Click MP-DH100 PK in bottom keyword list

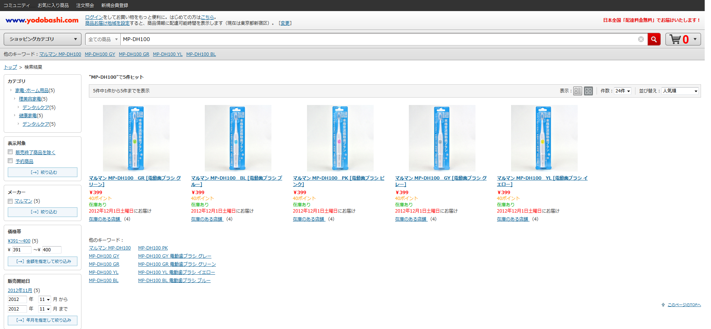pyautogui.click(x=153, y=248)
